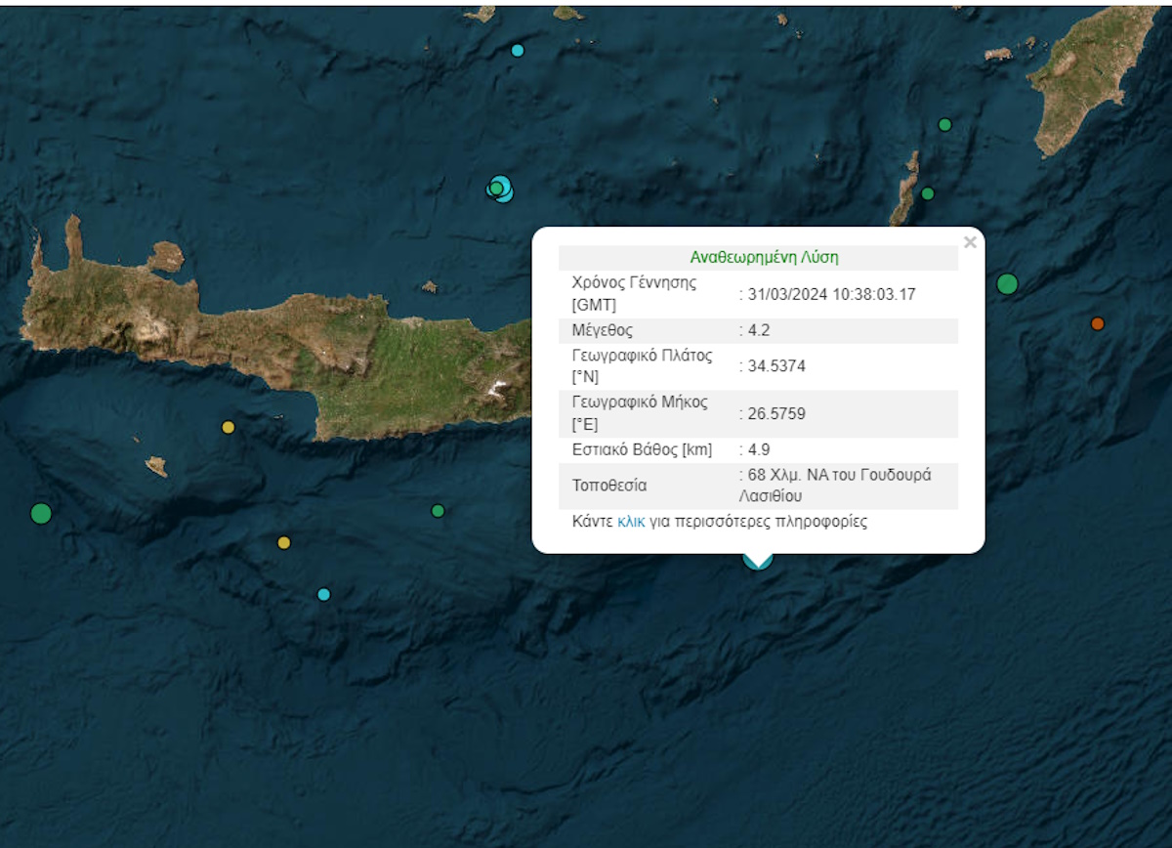This screenshot has height=848, width=1172.
Task: Click the selected cyan marker under the popup tip
Action: point(758,560)
